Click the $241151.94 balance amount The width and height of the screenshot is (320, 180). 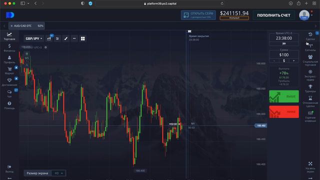click(234, 13)
